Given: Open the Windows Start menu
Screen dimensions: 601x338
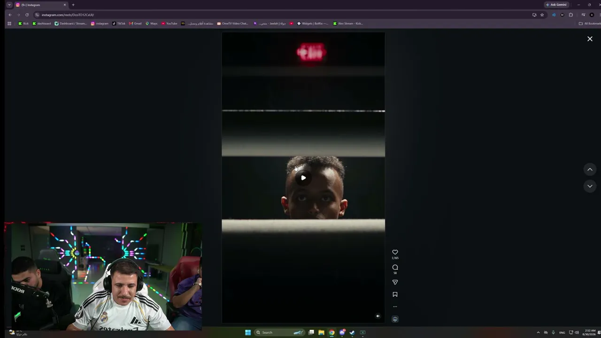Looking at the screenshot, I should (248, 332).
